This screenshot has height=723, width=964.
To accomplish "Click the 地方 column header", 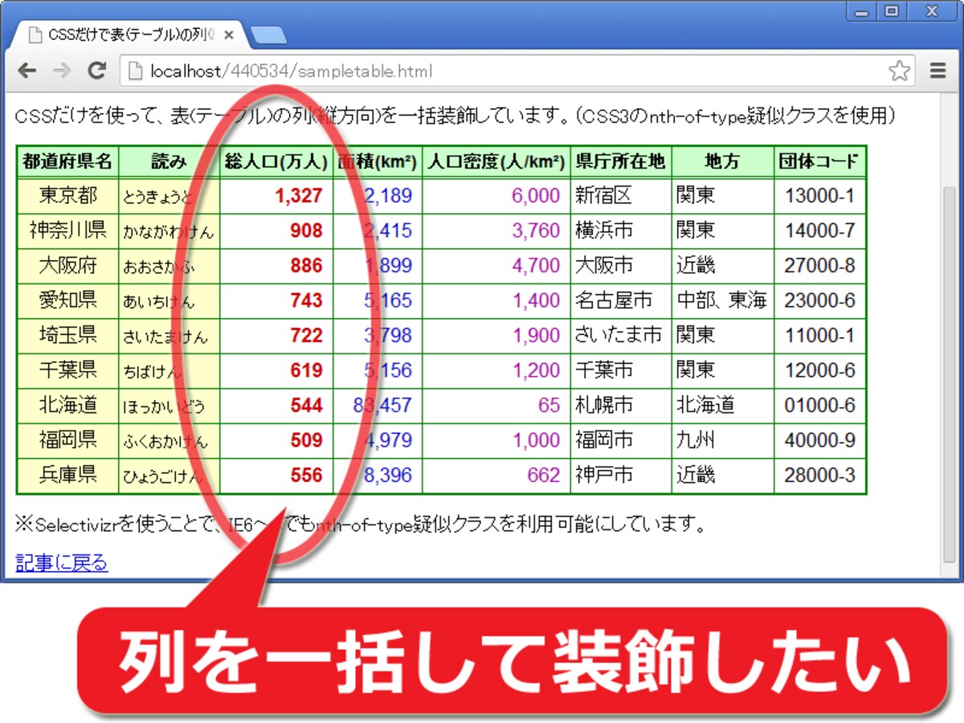I will [722, 161].
